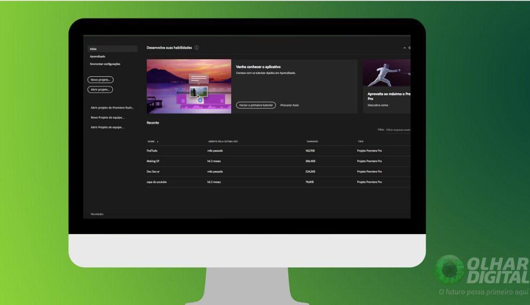Viewport: 530px width, 305px height.
Task: Open the PodTudo recent project
Action: (152, 151)
